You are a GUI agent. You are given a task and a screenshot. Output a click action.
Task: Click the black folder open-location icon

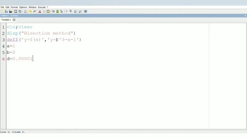(10, 12)
